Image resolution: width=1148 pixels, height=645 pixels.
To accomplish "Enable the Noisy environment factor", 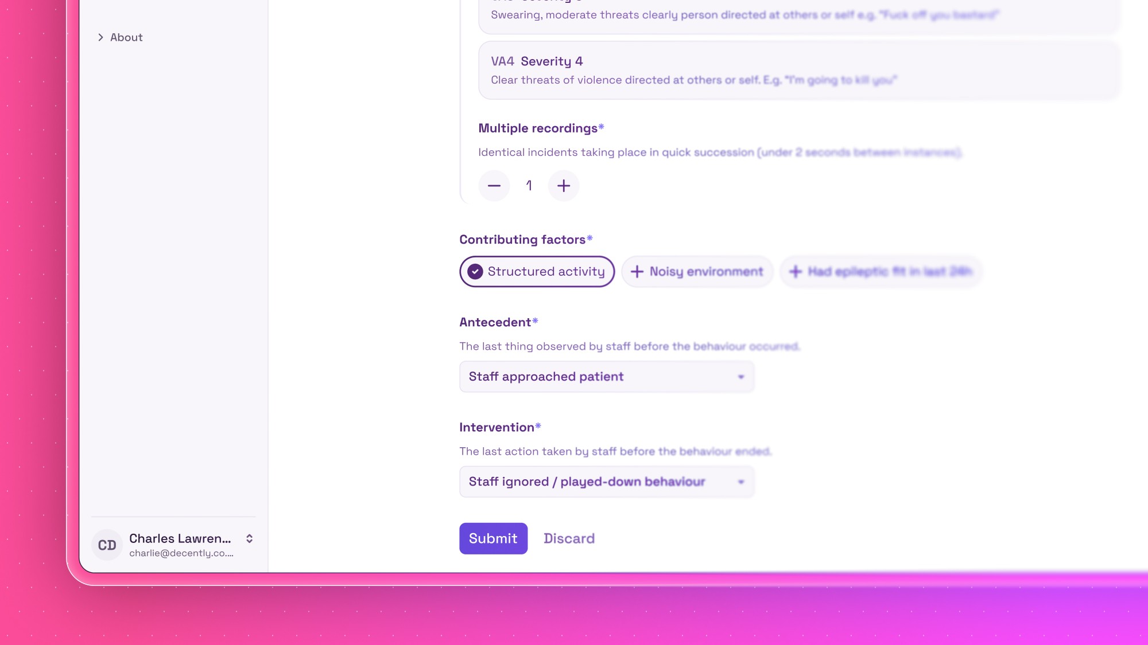I will click(x=705, y=272).
